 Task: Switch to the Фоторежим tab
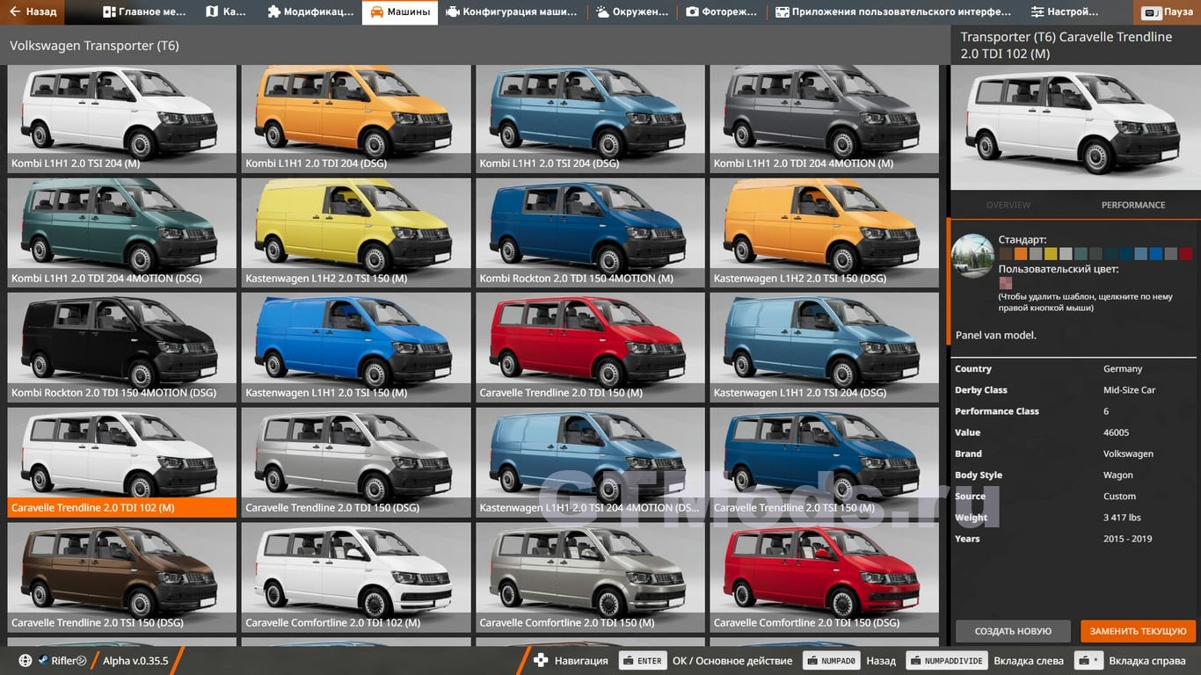click(x=721, y=12)
